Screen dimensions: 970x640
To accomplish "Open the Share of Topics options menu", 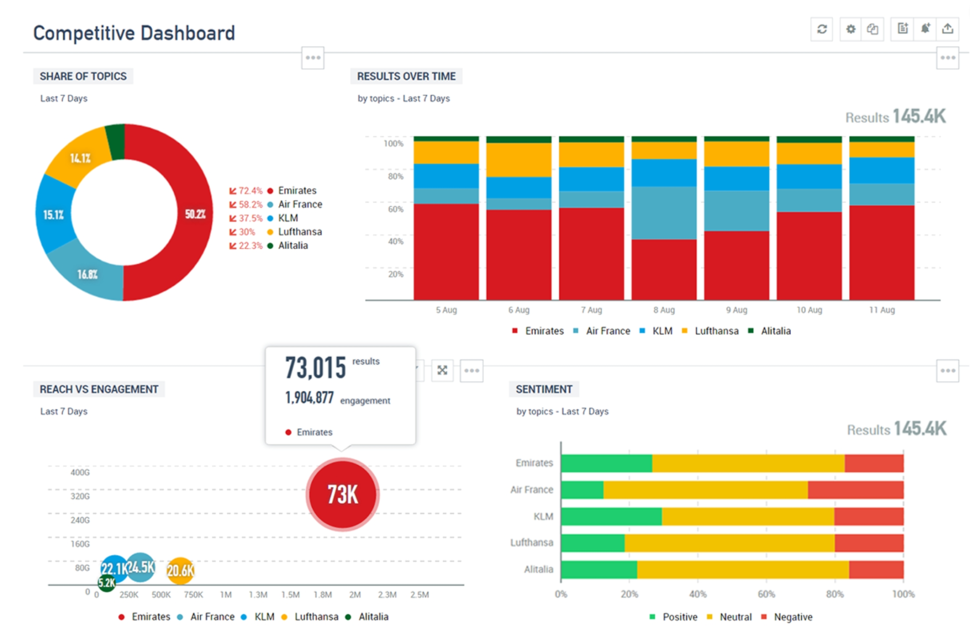I will 313,58.
